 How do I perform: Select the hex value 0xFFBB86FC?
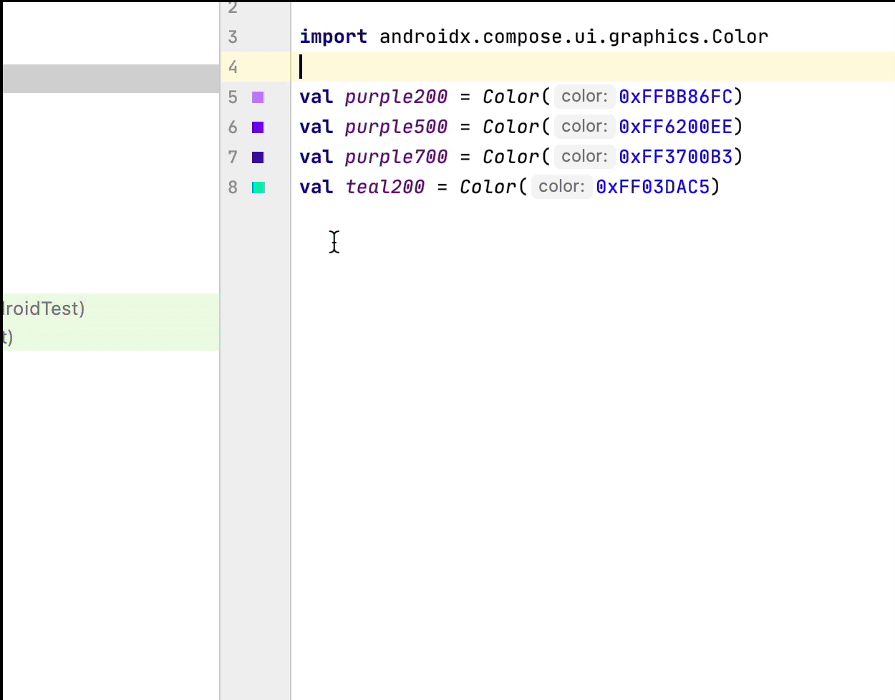677,97
